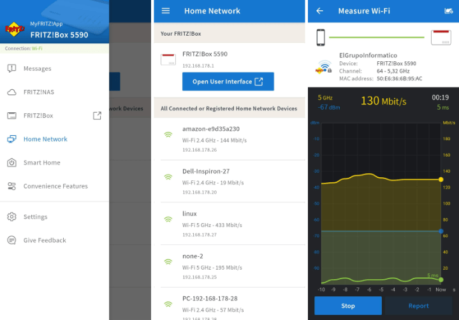459x320 pixels.
Task: Click the MAC address 50:E6:36:6B:95:AC
Action: pos(399,78)
